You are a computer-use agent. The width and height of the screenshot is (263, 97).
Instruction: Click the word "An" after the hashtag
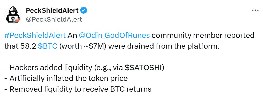(x=72, y=36)
